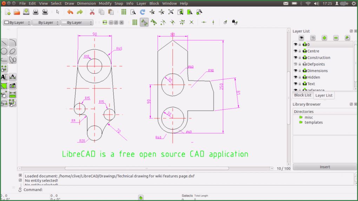The image size is (358, 201).
Task: Open the volume indicator in the top bar
Action: (317, 4)
